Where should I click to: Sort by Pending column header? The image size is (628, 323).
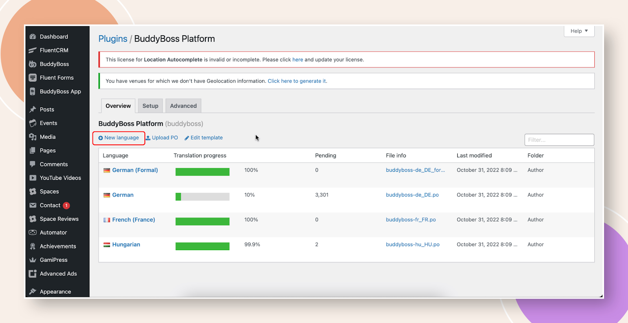(x=325, y=156)
